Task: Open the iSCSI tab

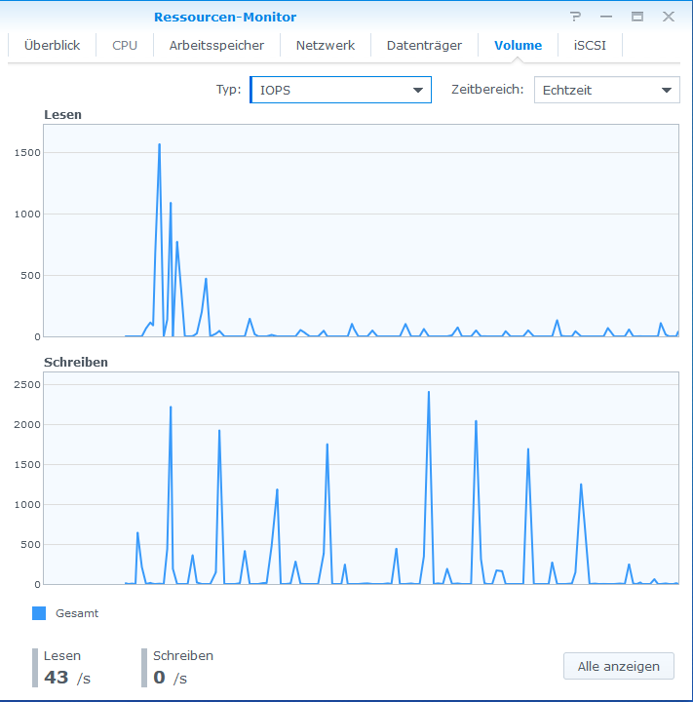Action: 590,45
